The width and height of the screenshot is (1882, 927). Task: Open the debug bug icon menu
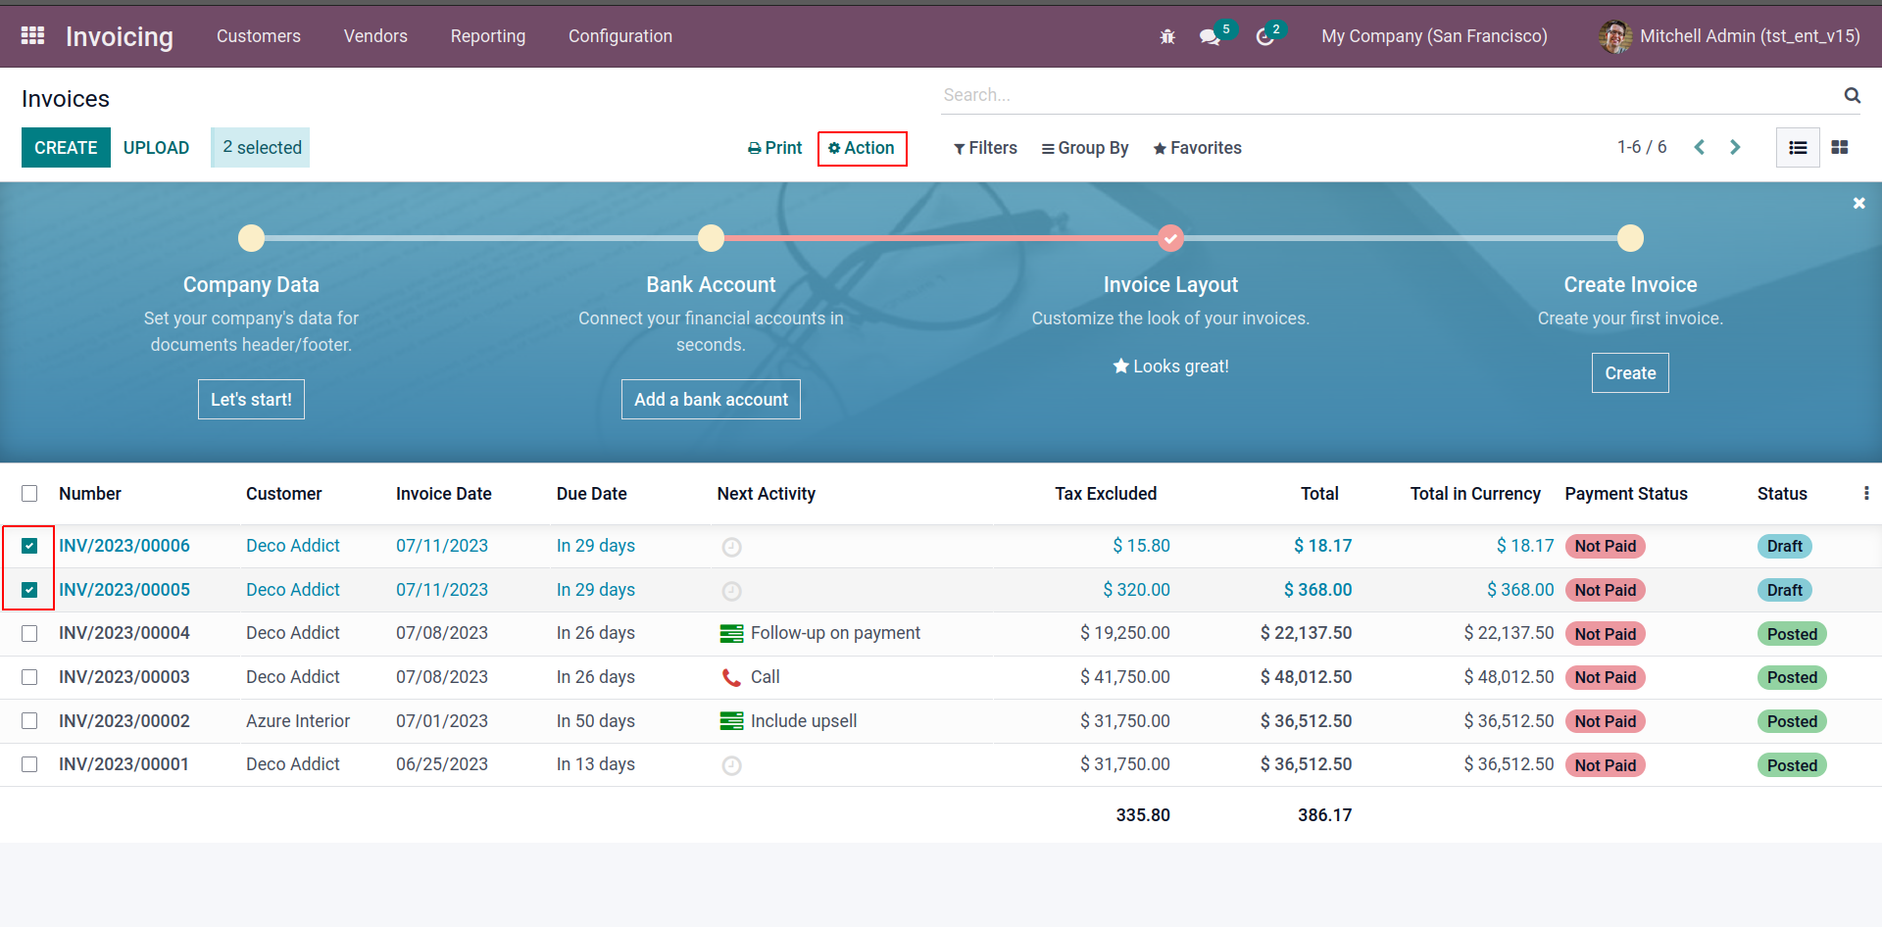(1167, 36)
